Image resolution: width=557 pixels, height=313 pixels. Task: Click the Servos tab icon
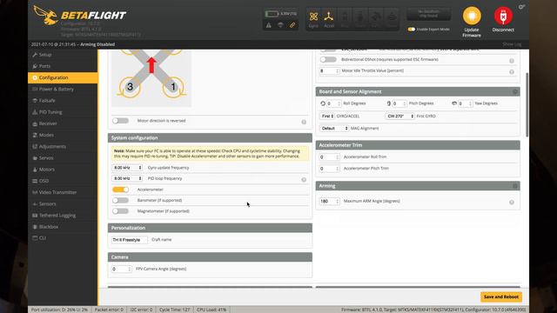(x=35, y=158)
